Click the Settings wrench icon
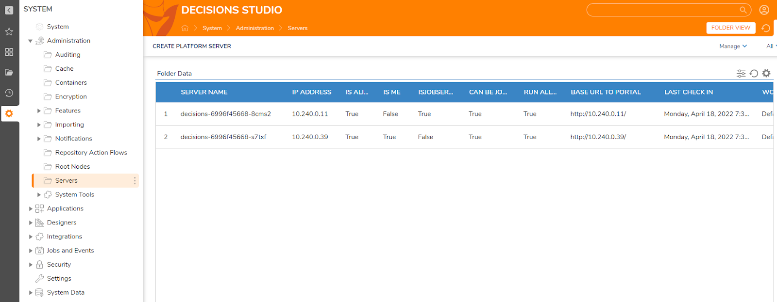The height and width of the screenshot is (302, 777). coord(39,279)
